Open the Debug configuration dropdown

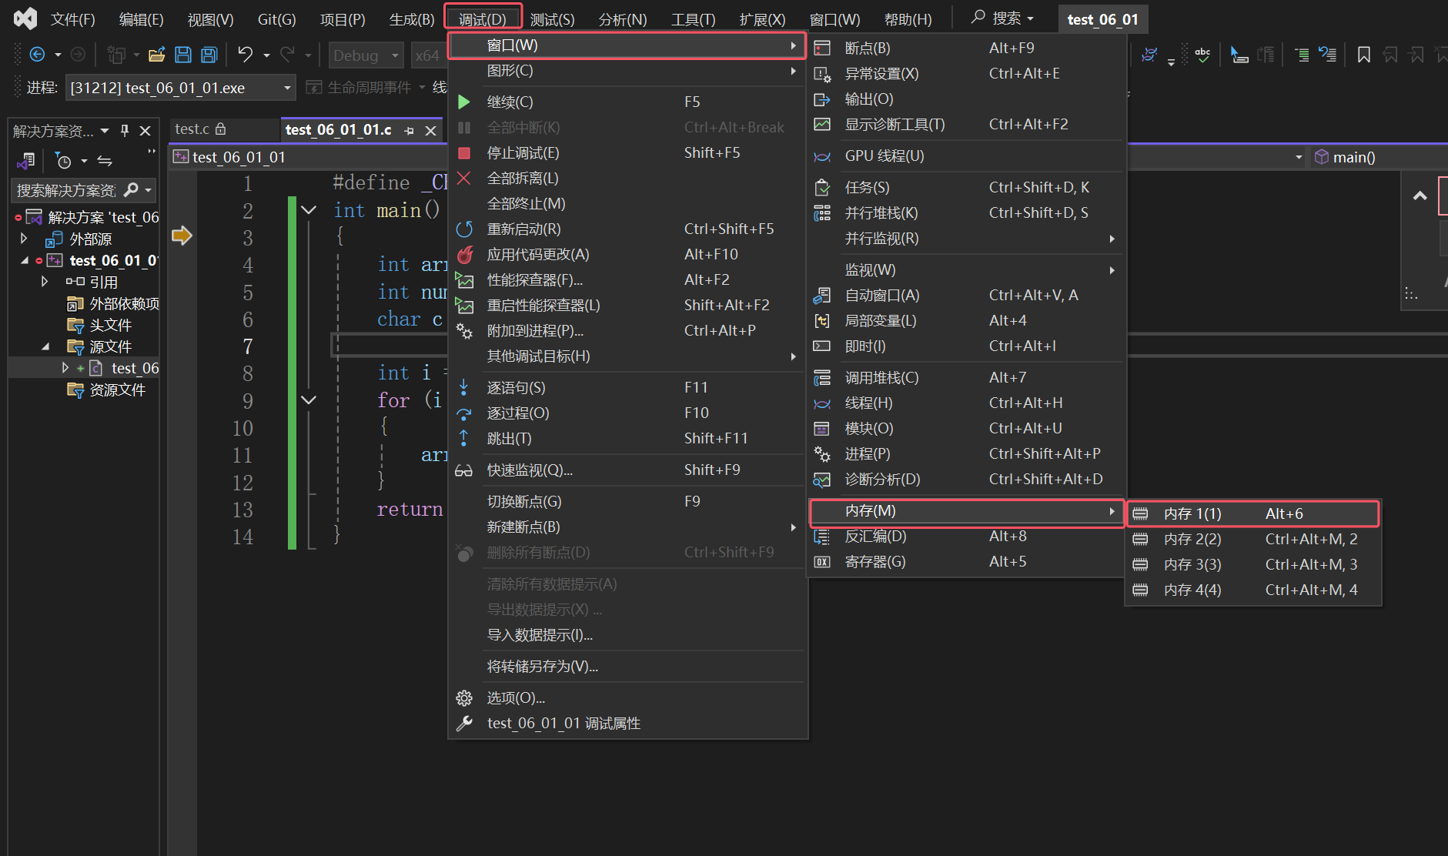395,55
